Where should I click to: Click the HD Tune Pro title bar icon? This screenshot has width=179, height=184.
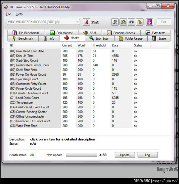[6, 7]
